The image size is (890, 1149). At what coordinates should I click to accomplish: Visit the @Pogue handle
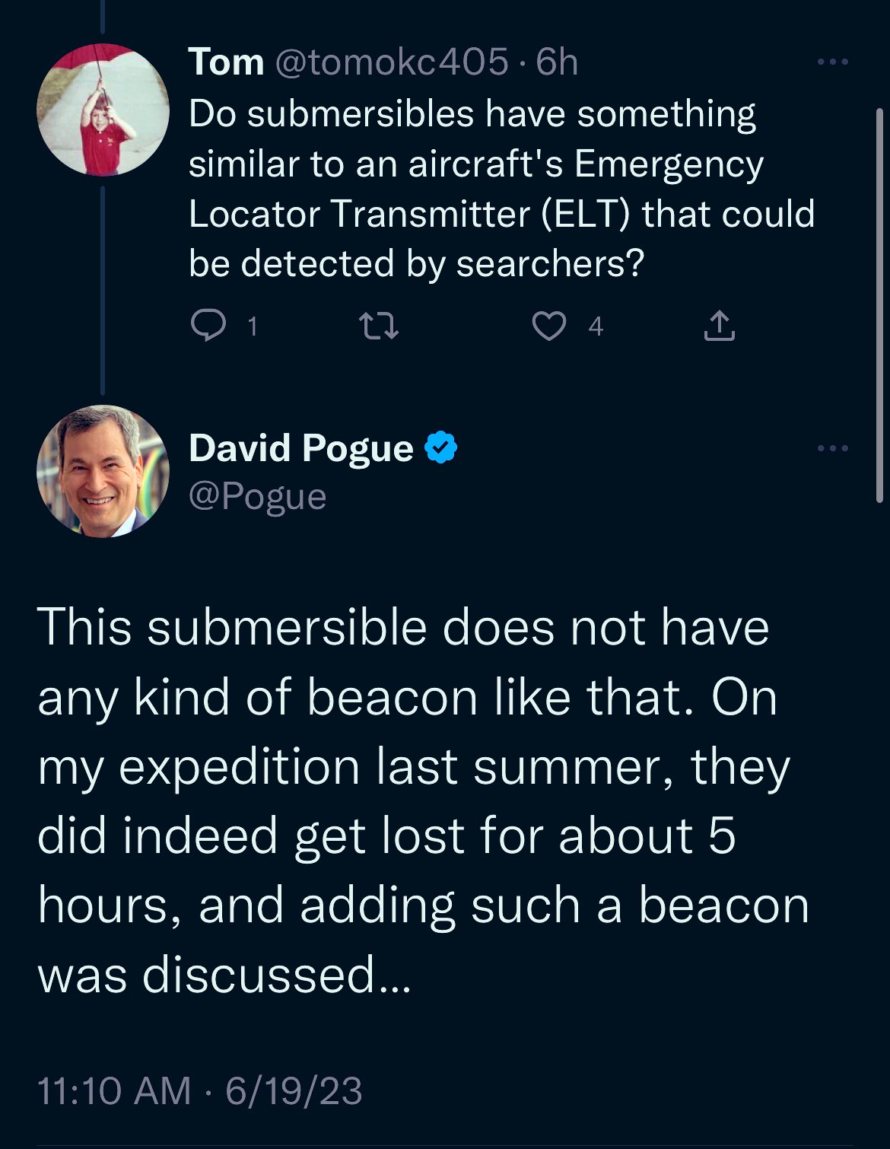[258, 497]
